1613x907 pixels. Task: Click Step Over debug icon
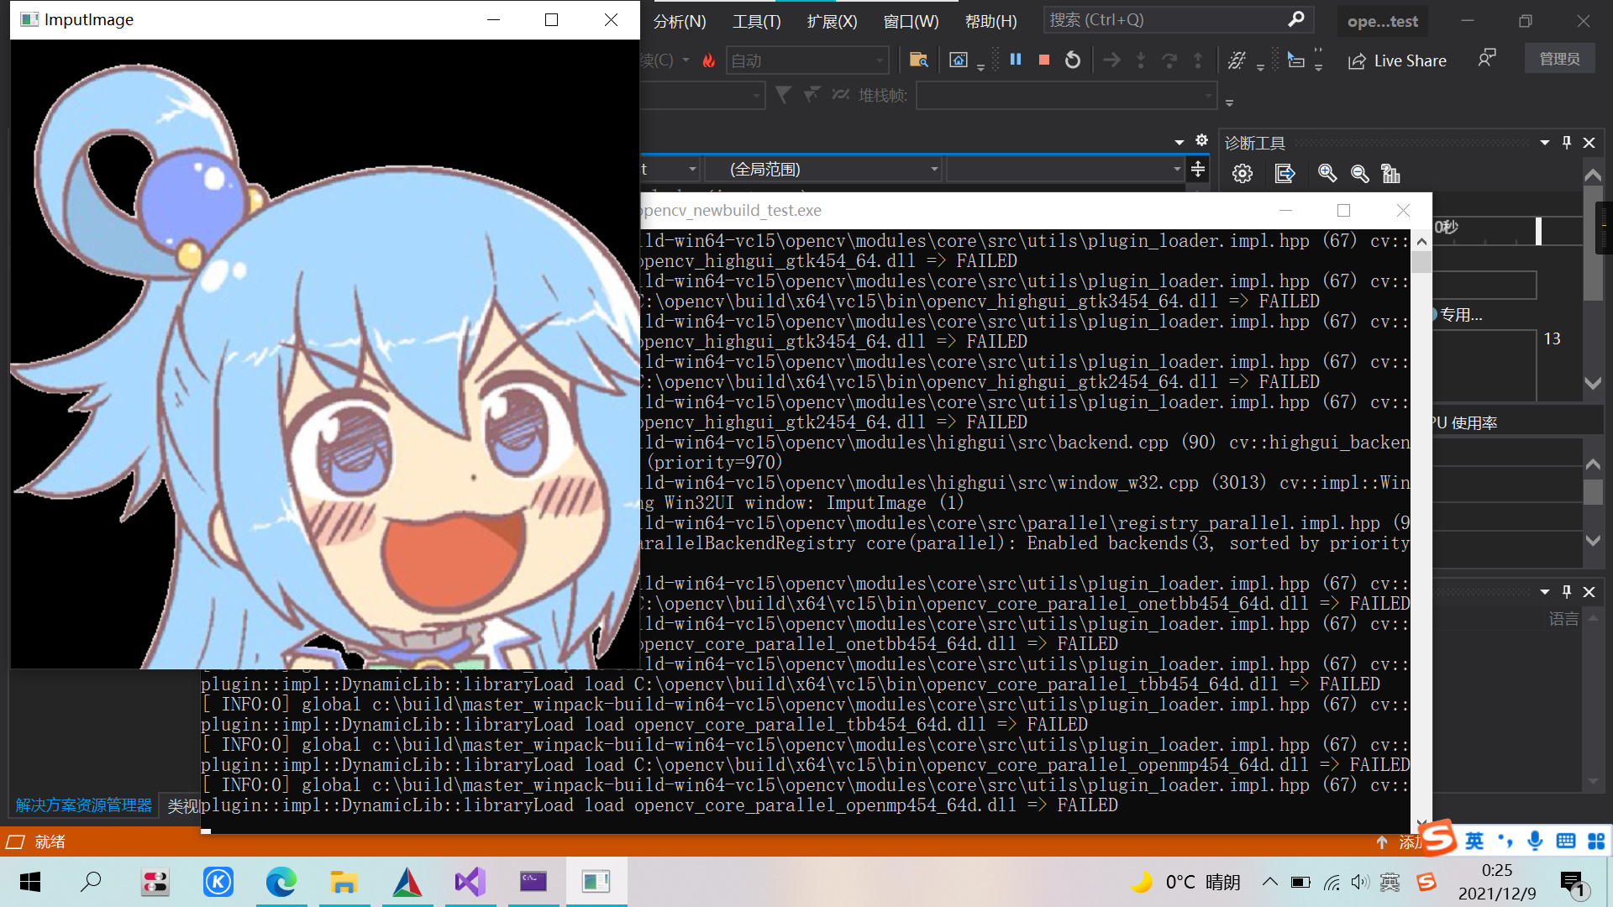(1169, 60)
